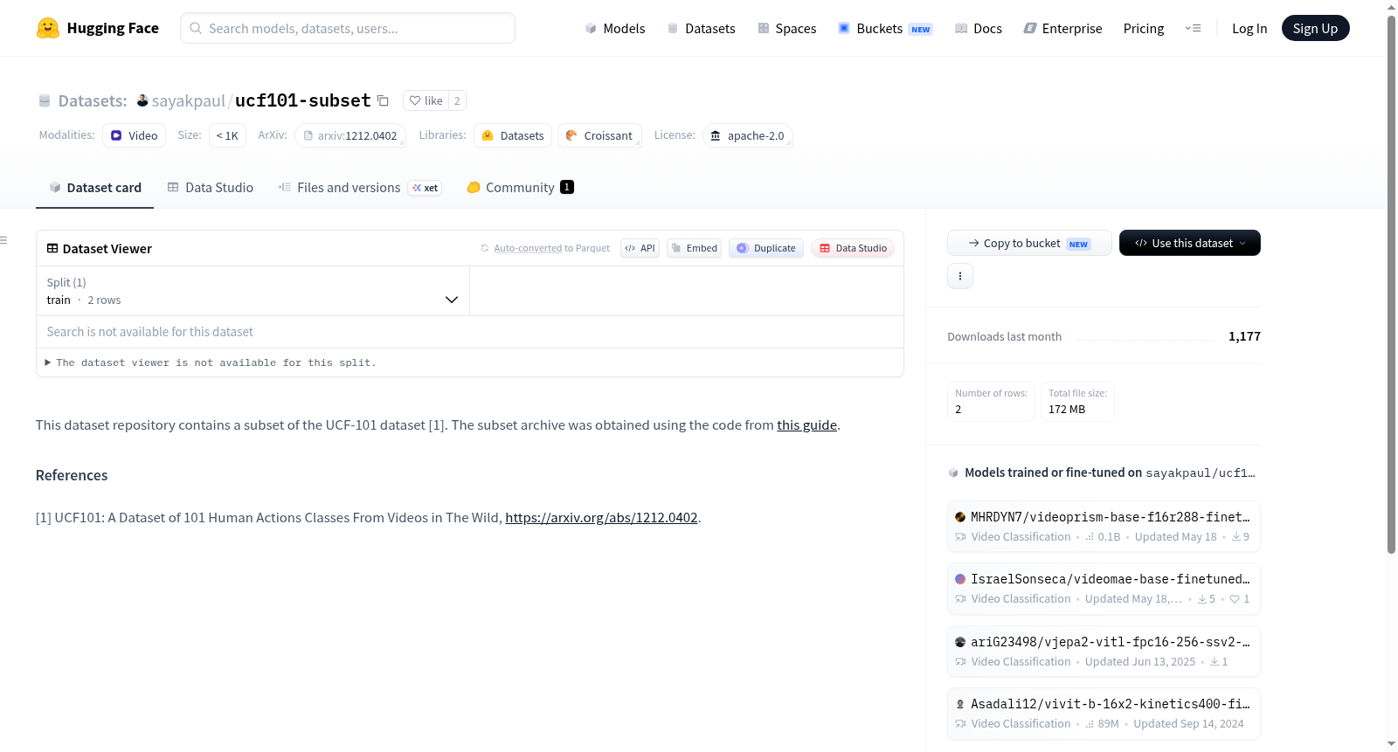Open Buckets in top navigation
Screen dimensions: 1398x752
885,28
